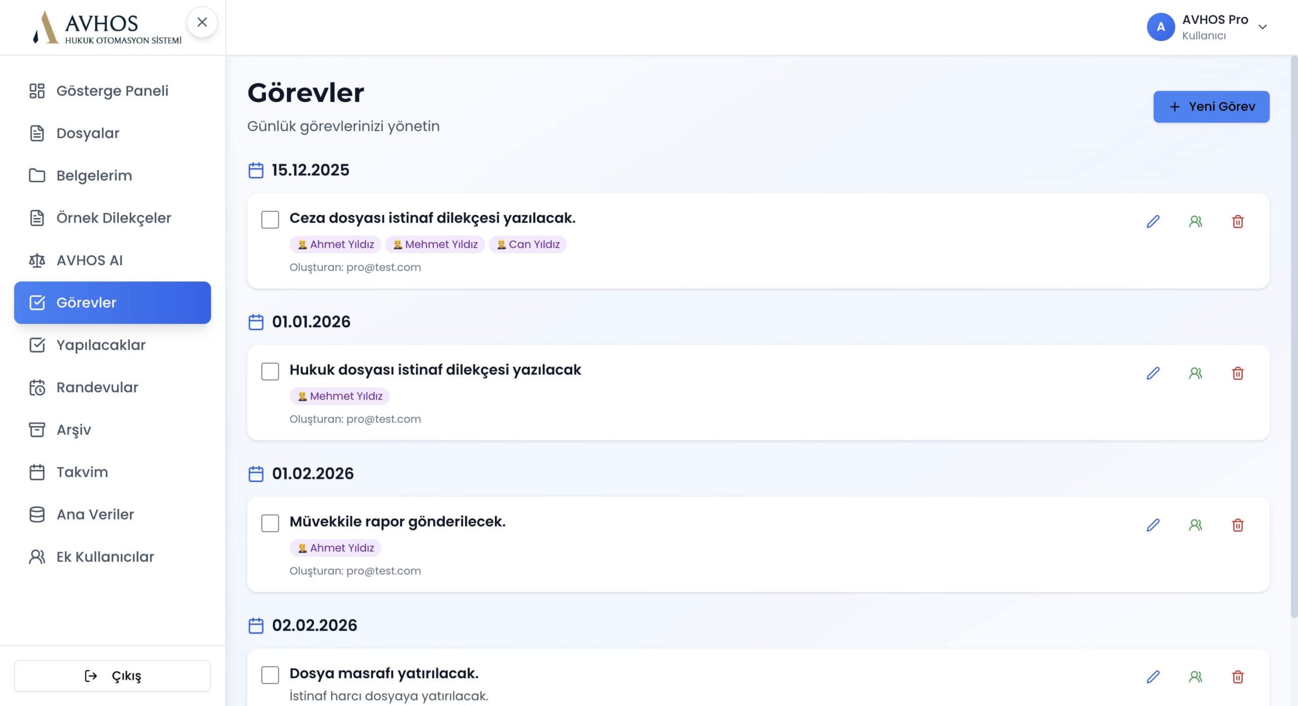Click the assign users icon on Hukuk dosyası task
This screenshot has height=706, width=1298.
[1195, 374]
